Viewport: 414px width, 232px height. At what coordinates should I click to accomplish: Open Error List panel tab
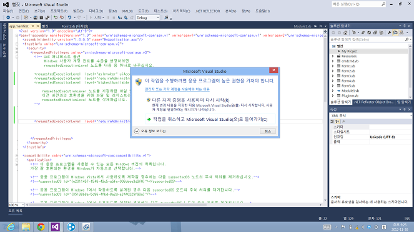[x=16, y=211]
